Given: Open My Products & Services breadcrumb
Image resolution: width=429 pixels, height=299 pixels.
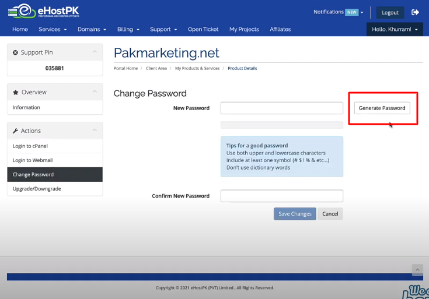Looking at the screenshot, I should click(197, 68).
